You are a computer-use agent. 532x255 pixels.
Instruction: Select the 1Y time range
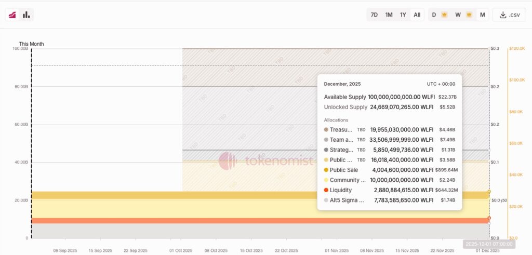[403, 15]
